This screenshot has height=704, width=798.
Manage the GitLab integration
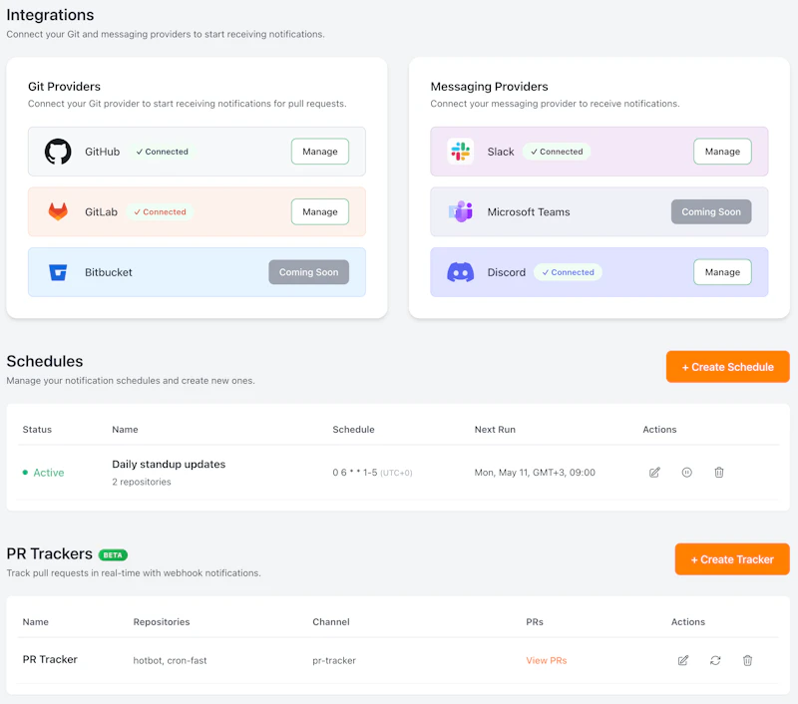point(319,211)
